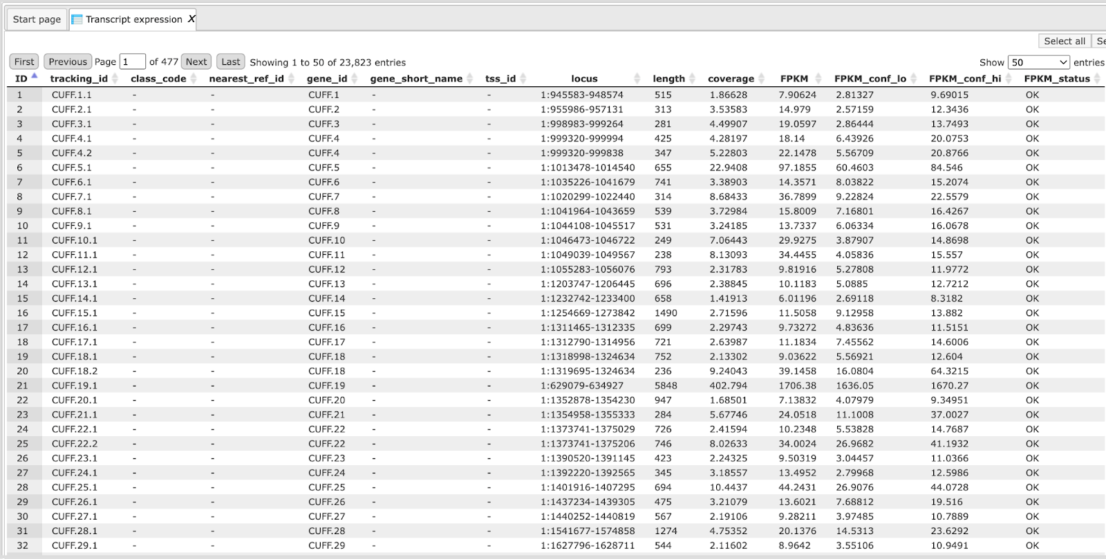The image size is (1106, 559).
Task: Select the Transcript expression tab
Action: (133, 19)
